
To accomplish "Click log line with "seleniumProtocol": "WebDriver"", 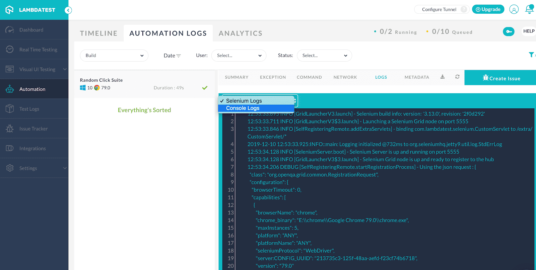I will pyautogui.click(x=295, y=251).
